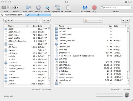The width and height of the screenshot is (133, 101).
Task: Open the search magnifier dropdown
Action: tap(103, 7)
